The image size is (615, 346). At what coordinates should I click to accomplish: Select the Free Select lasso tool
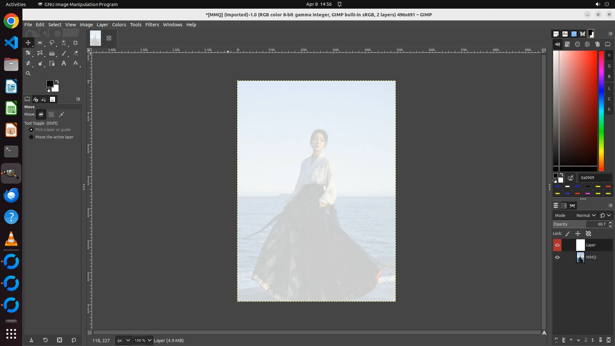[52, 43]
